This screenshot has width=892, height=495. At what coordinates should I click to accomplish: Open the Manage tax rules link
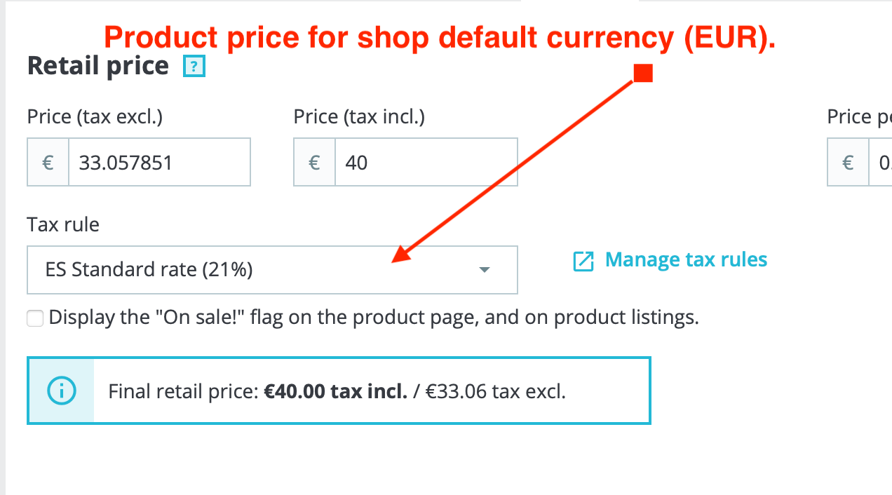686,260
